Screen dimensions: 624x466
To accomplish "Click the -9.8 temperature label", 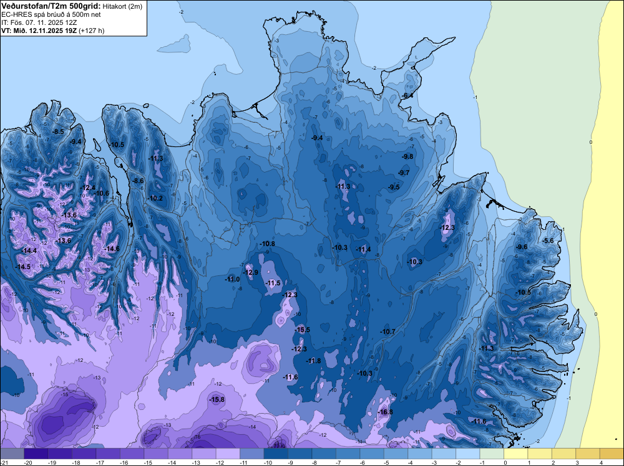I will coord(407,157).
